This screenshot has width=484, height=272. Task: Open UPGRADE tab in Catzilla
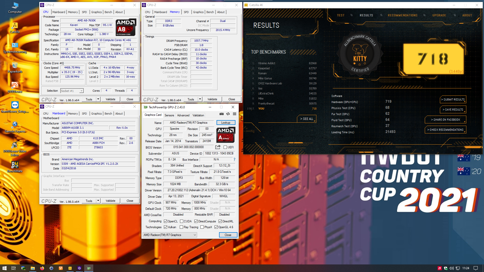coord(439,15)
